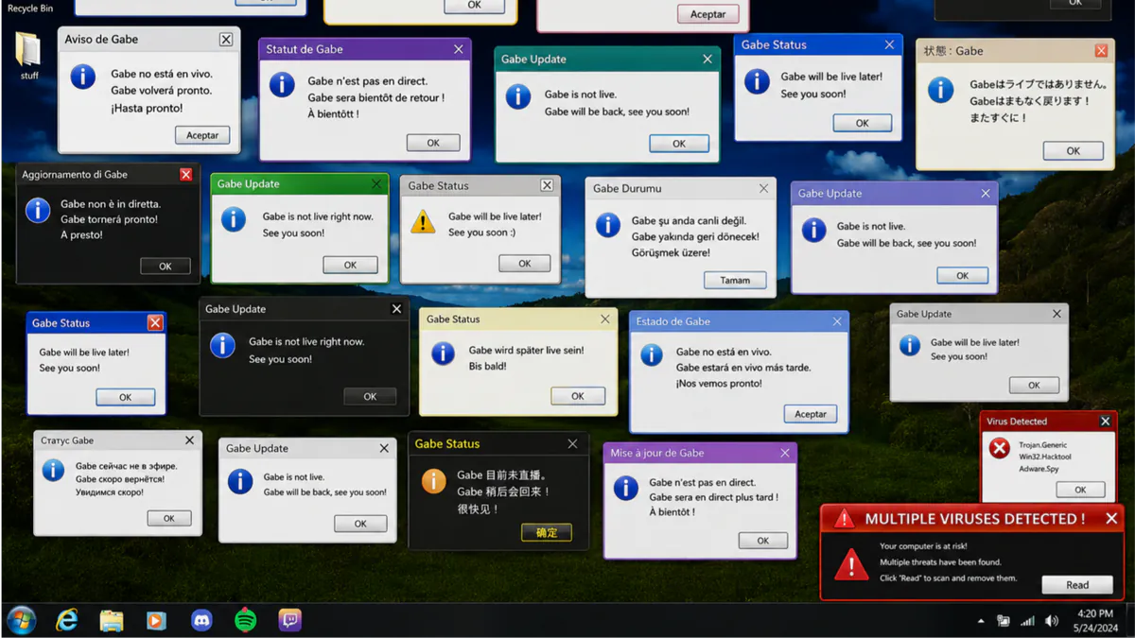Image resolution: width=1135 pixels, height=638 pixels.
Task: Click the info icon in Gabe Durumu
Action: pos(607,225)
